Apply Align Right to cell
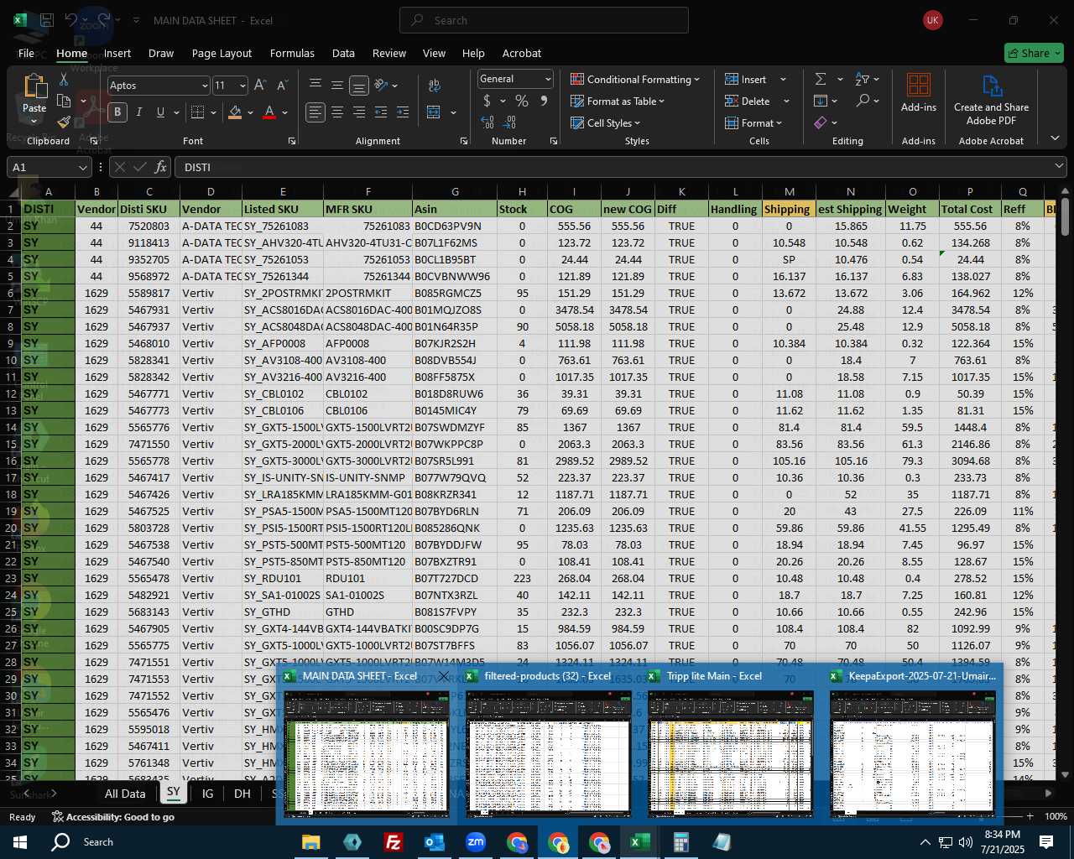 click(359, 112)
